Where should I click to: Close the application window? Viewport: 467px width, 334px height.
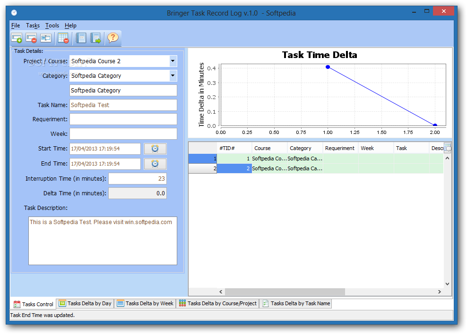[x=443, y=11]
